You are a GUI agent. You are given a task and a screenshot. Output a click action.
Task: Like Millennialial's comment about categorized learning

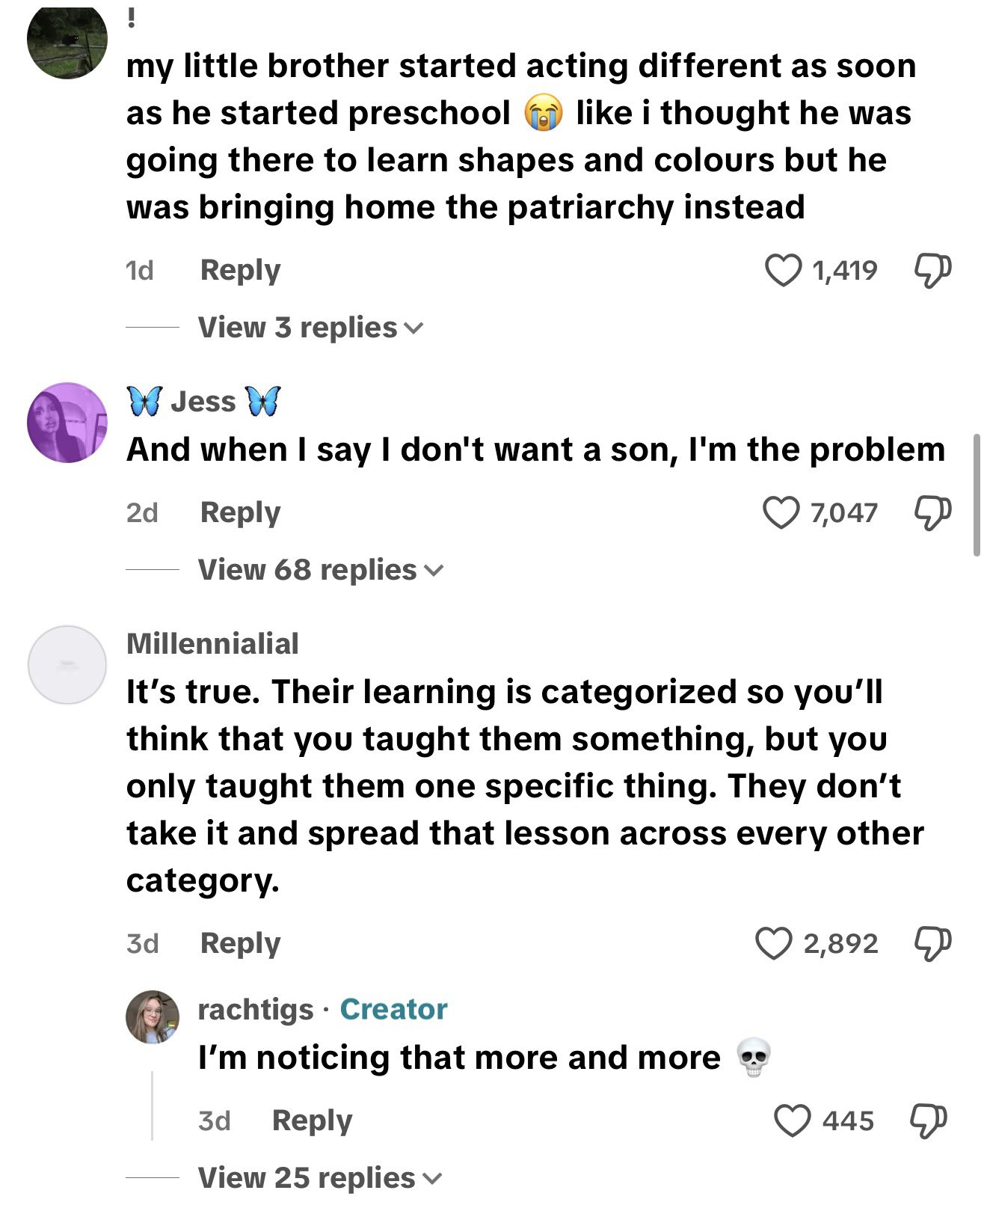click(x=773, y=943)
